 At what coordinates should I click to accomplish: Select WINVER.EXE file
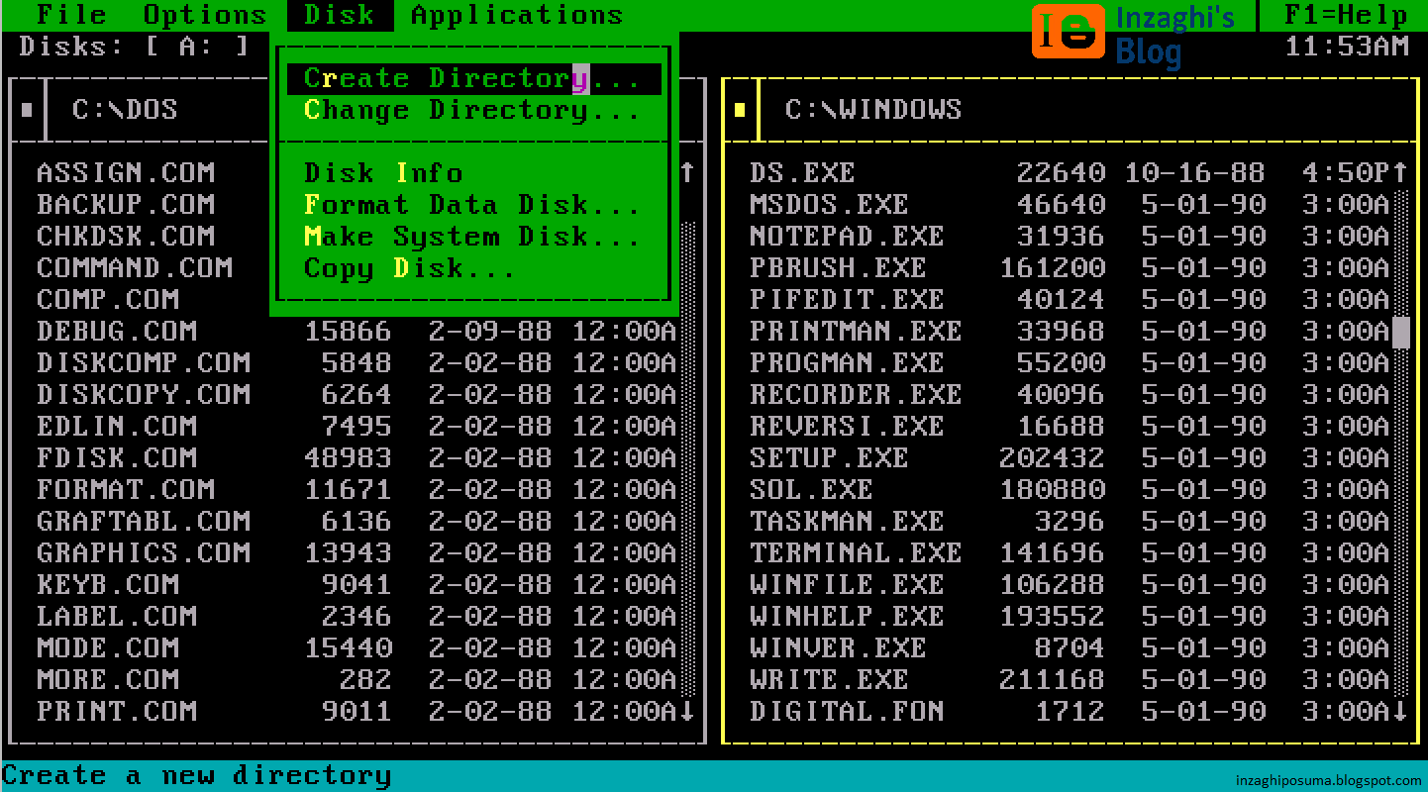tap(1070, 647)
